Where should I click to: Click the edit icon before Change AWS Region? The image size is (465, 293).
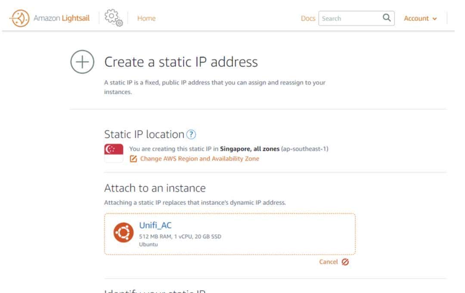[133, 159]
